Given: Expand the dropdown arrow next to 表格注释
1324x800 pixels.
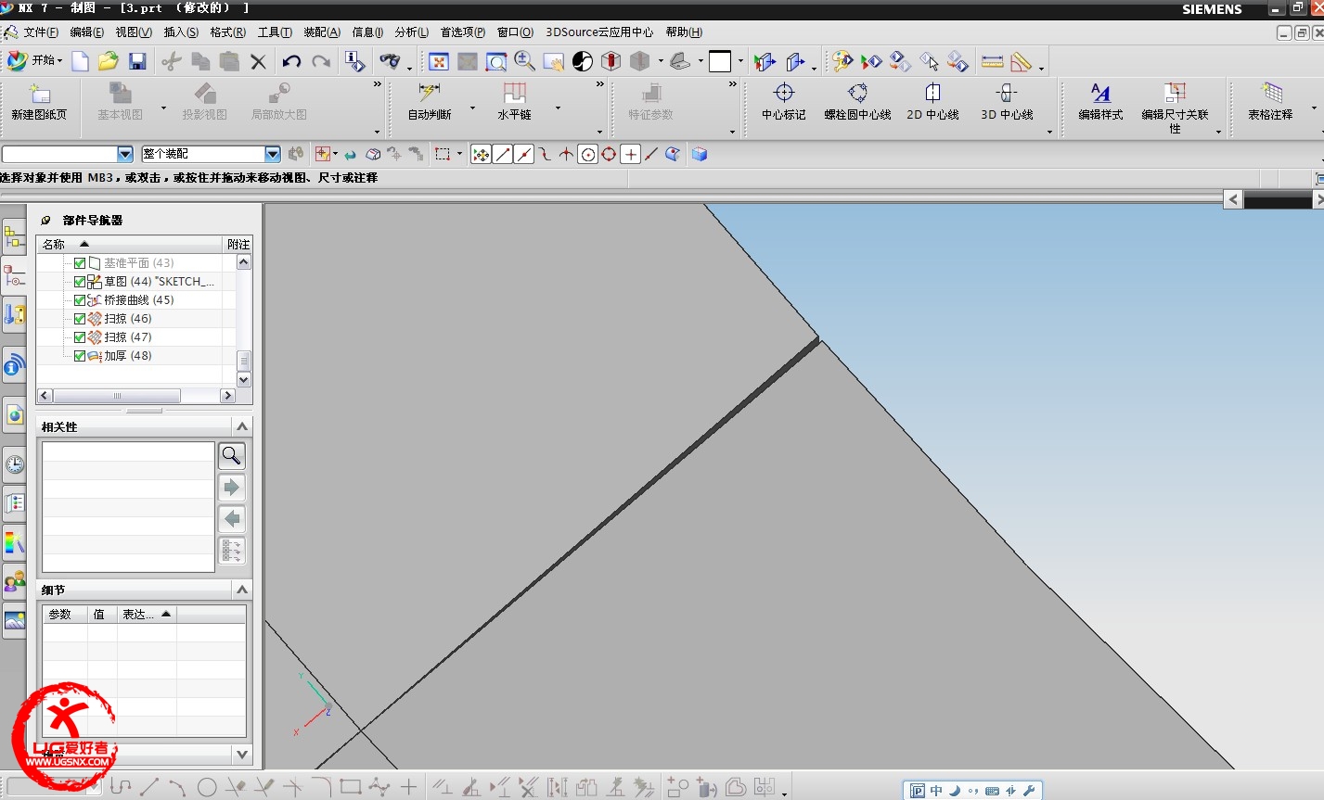Looking at the screenshot, I should 1314,108.
